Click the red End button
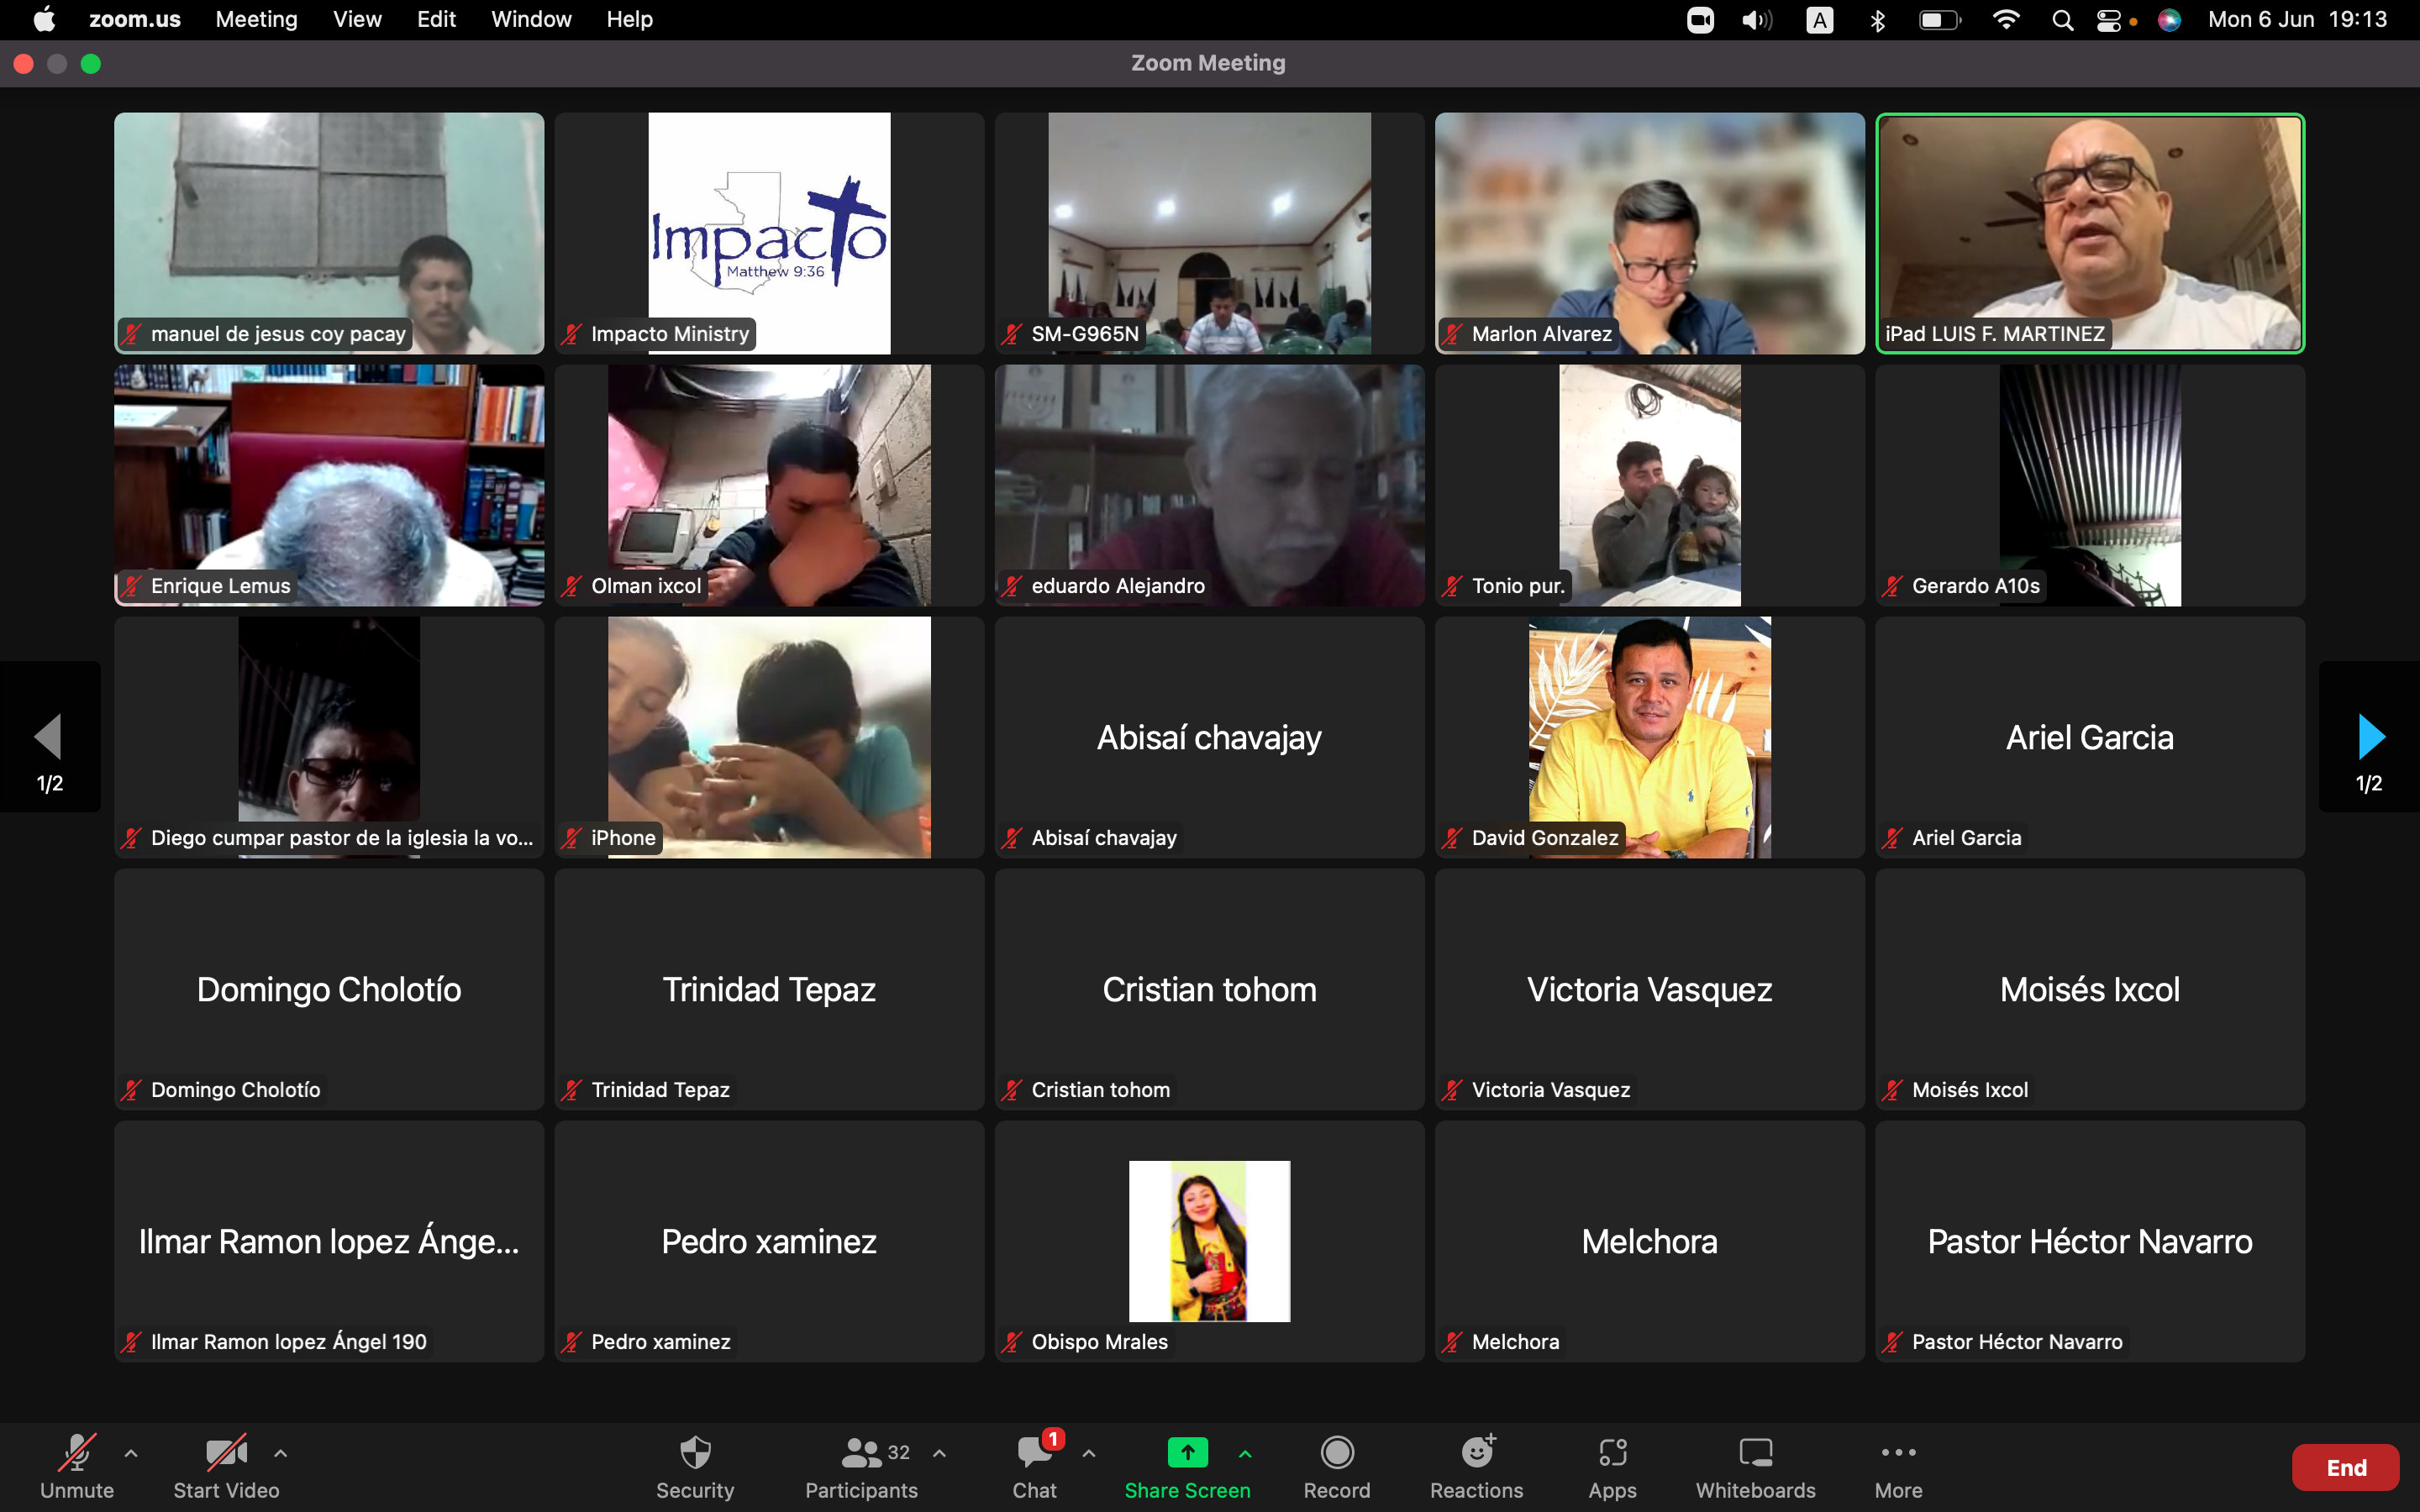The image size is (2420, 1512). coord(2345,1467)
